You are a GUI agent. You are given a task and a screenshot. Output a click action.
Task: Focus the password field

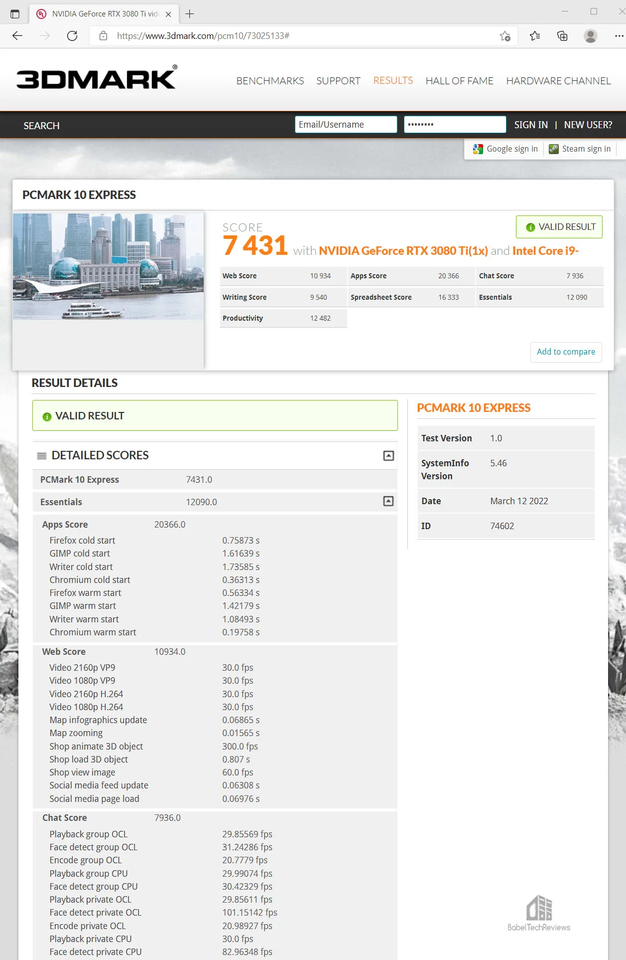[455, 125]
